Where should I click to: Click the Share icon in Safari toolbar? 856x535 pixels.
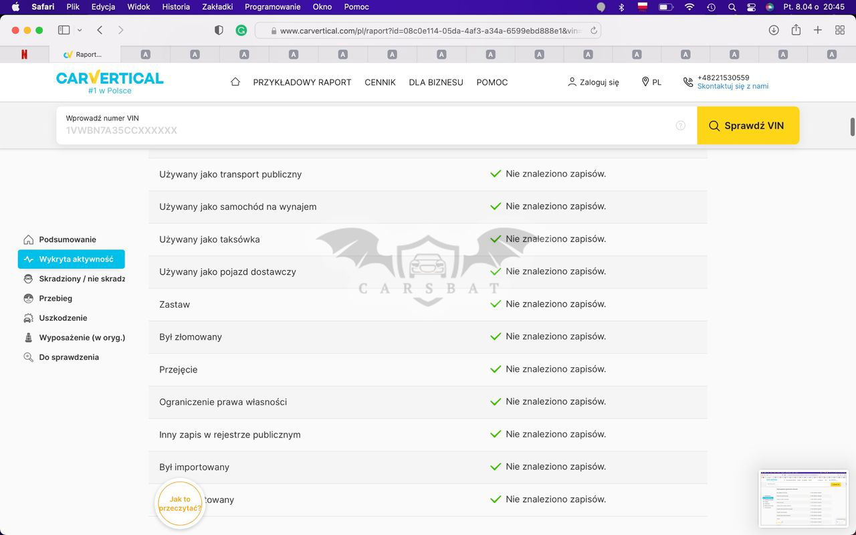[x=796, y=30]
